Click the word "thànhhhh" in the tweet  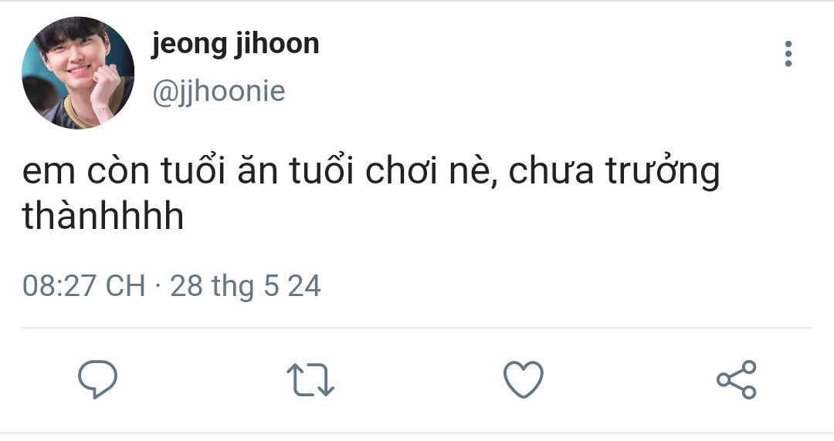103,217
